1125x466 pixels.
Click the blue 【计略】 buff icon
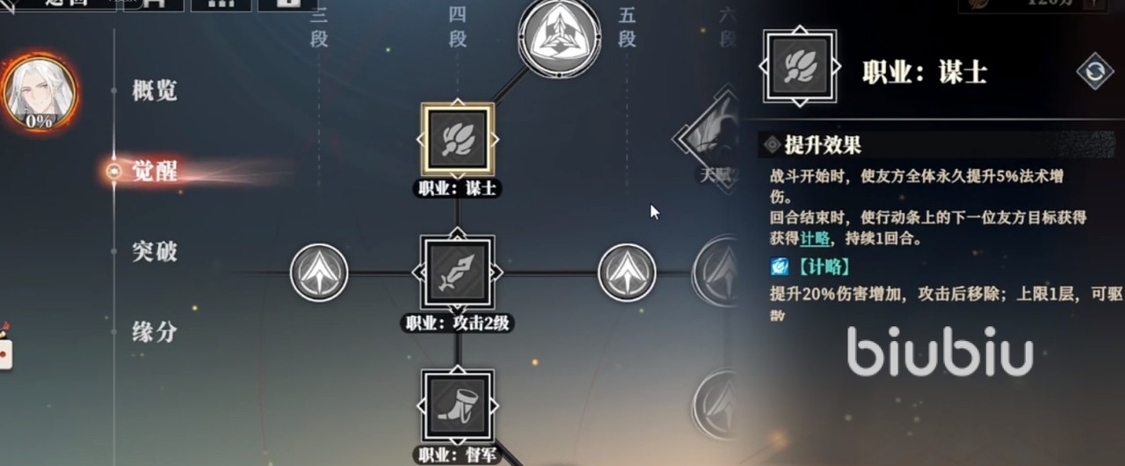(x=779, y=266)
